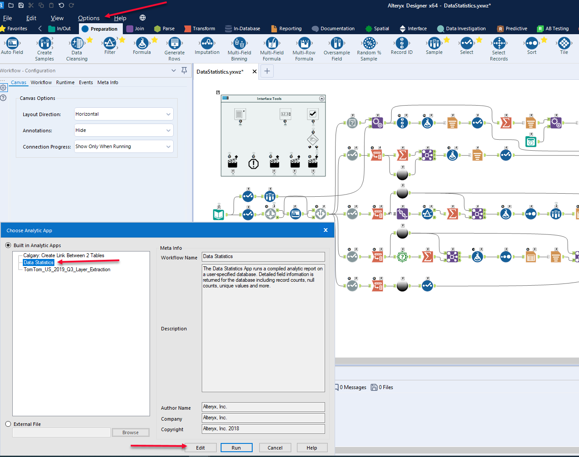579x457 pixels.
Task: Select the Data Statistics app in the list
Action: pyautogui.click(x=38, y=262)
